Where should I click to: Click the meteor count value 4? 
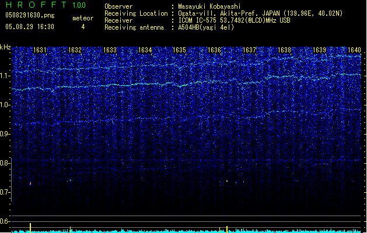[x=82, y=27]
